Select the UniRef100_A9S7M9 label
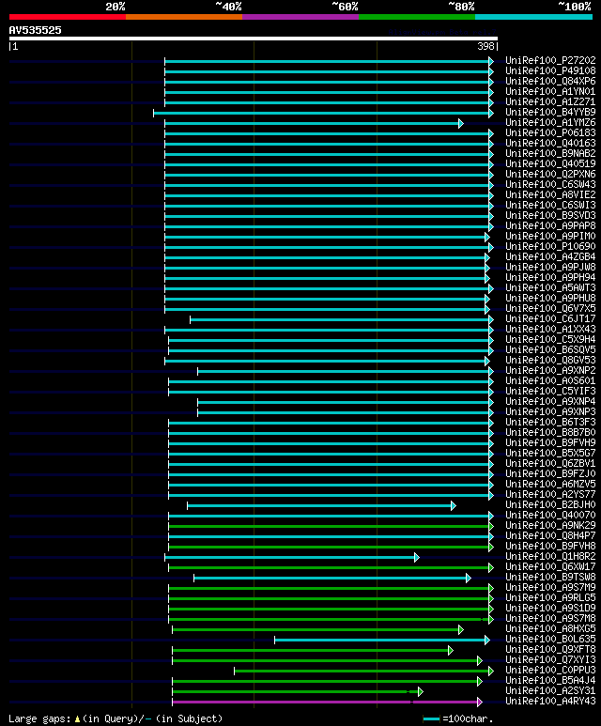 [x=550, y=588]
